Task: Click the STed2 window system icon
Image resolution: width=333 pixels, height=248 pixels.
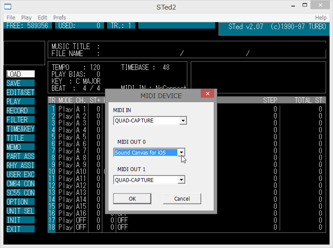Action: pyautogui.click(x=7, y=7)
